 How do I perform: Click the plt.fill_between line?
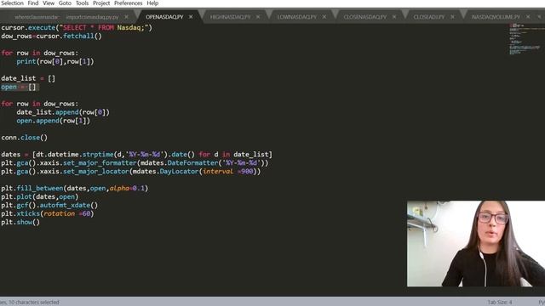point(74,189)
